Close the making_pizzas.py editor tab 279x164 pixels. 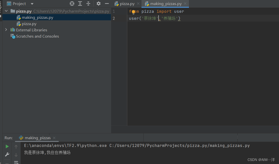(185, 4)
